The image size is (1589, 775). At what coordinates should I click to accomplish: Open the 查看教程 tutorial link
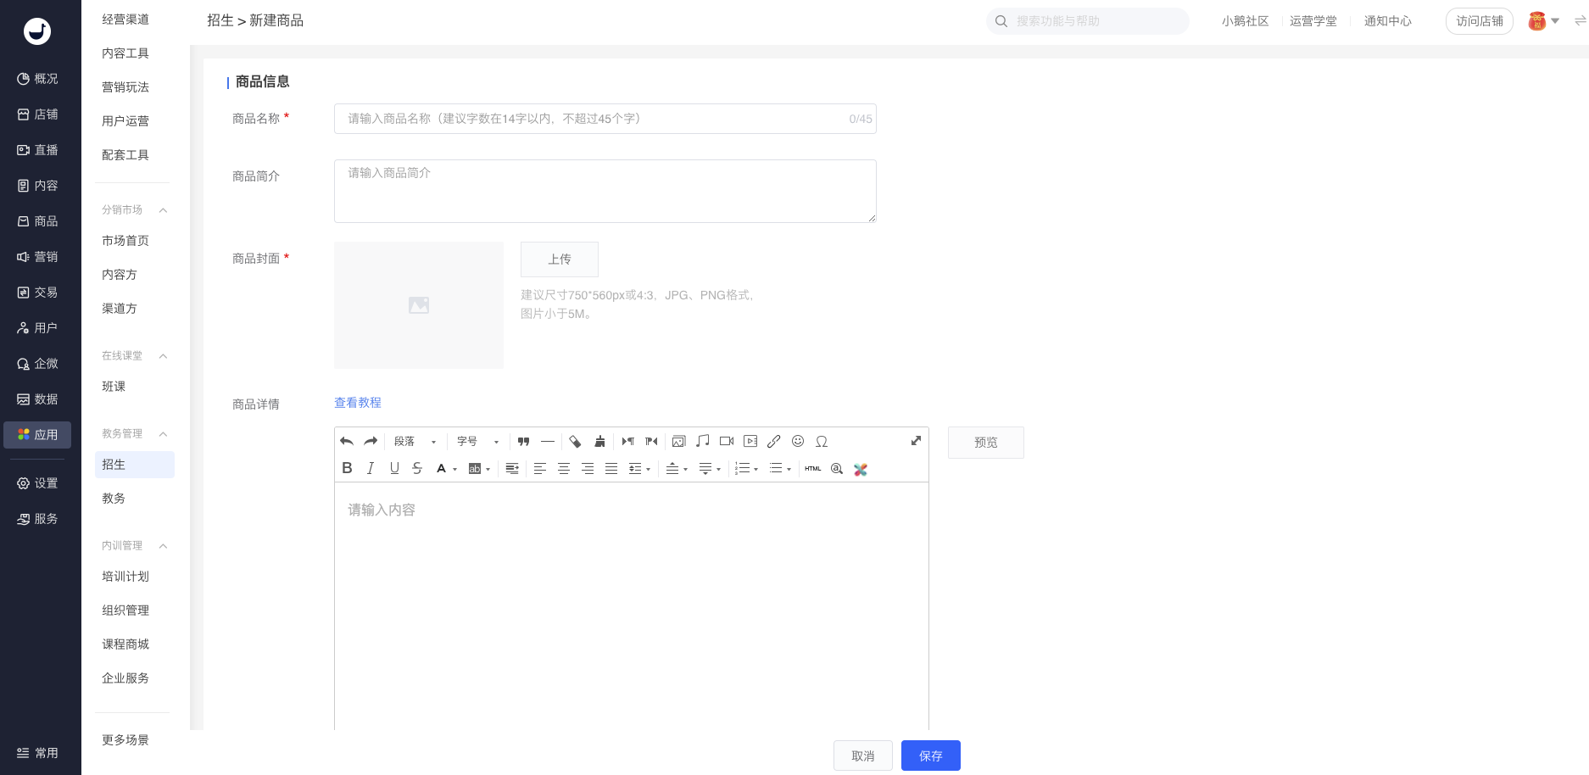pos(358,403)
